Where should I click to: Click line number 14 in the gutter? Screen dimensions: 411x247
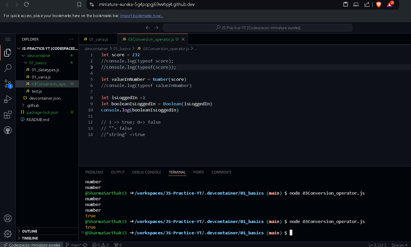pyautogui.click(x=90, y=135)
